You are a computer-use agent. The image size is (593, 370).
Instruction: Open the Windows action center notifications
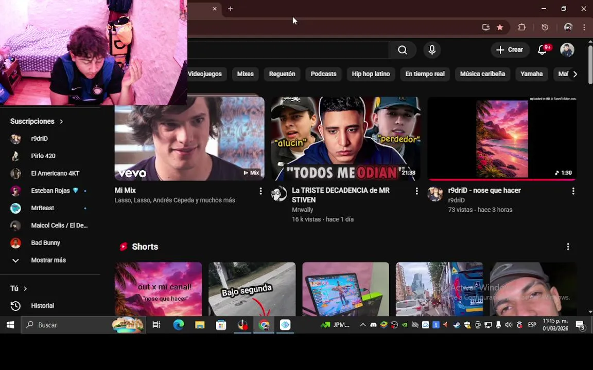pyautogui.click(x=581, y=325)
